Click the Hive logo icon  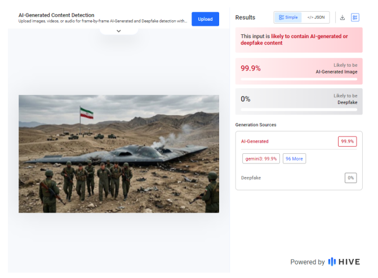[332, 262]
